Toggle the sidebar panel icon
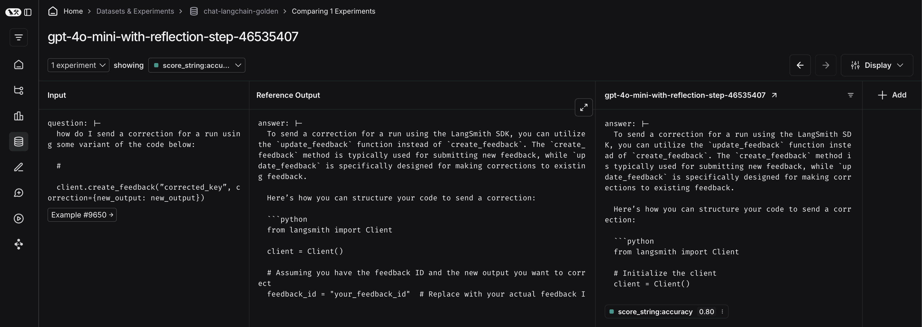This screenshot has height=327, width=922. 28,12
